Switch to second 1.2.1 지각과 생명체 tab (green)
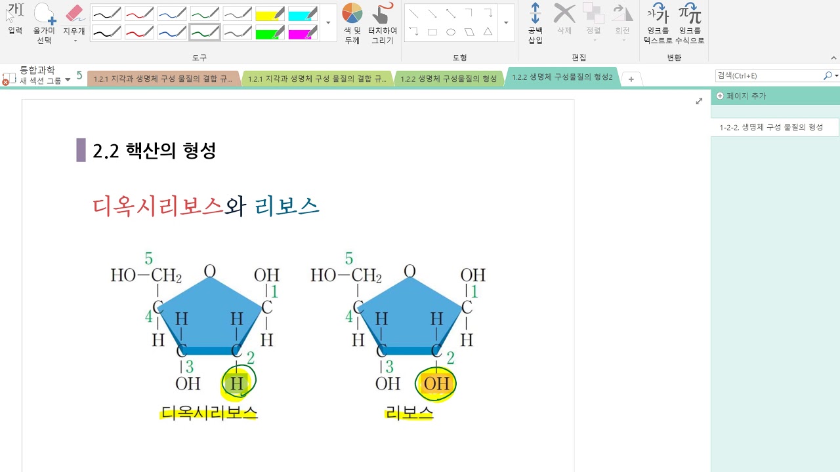Image resolution: width=840 pixels, height=472 pixels. [317, 79]
